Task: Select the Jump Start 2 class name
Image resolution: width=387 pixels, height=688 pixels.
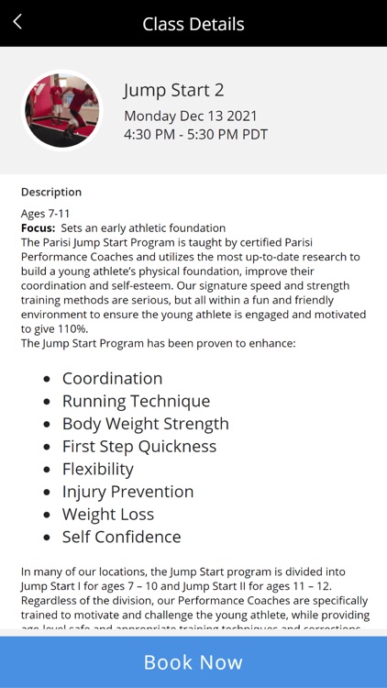Action: (173, 91)
